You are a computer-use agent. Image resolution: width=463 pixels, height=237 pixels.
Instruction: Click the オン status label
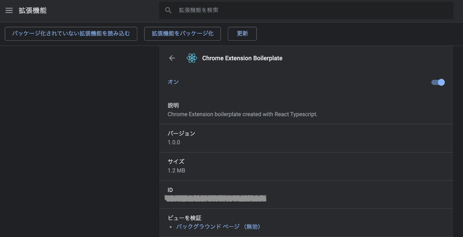point(173,82)
